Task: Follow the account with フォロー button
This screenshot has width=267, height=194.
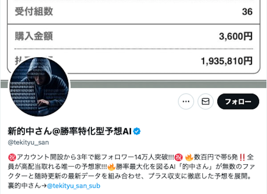Action: [x=238, y=102]
